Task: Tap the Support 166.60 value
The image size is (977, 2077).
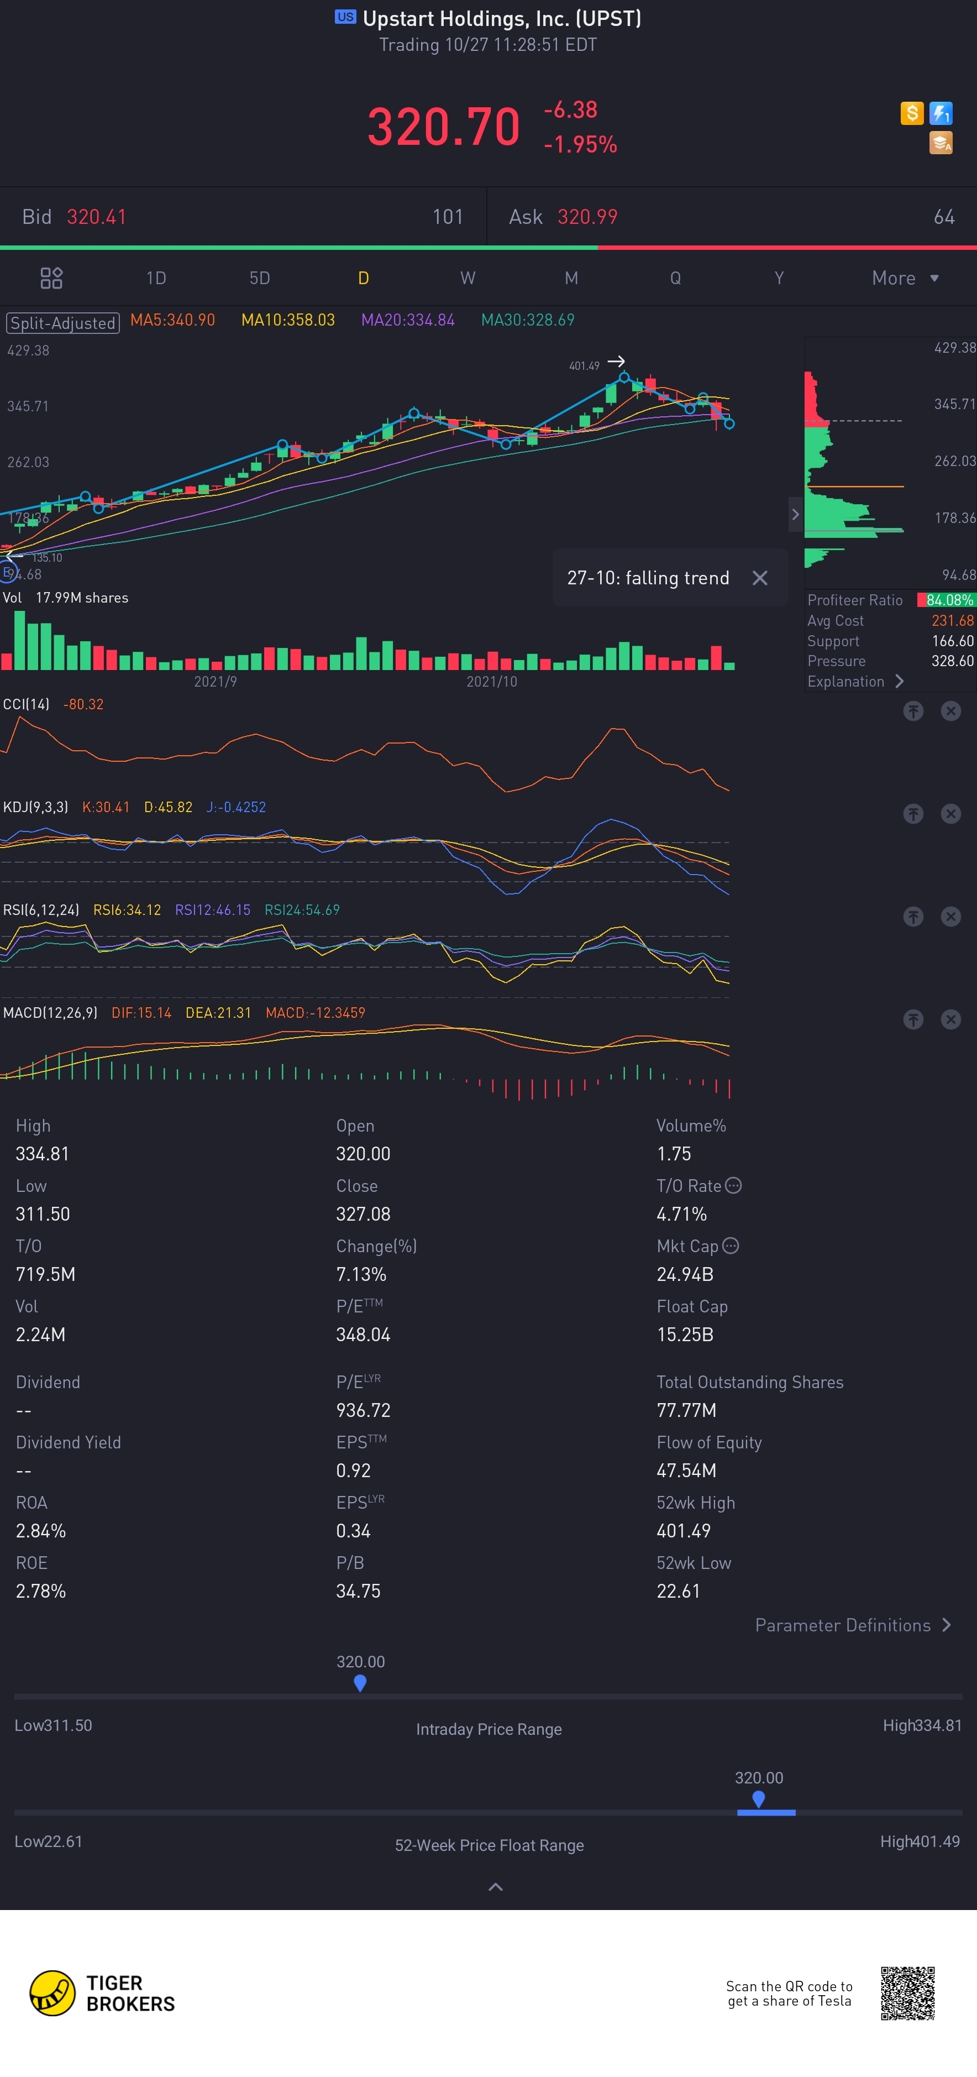Action: (x=953, y=641)
